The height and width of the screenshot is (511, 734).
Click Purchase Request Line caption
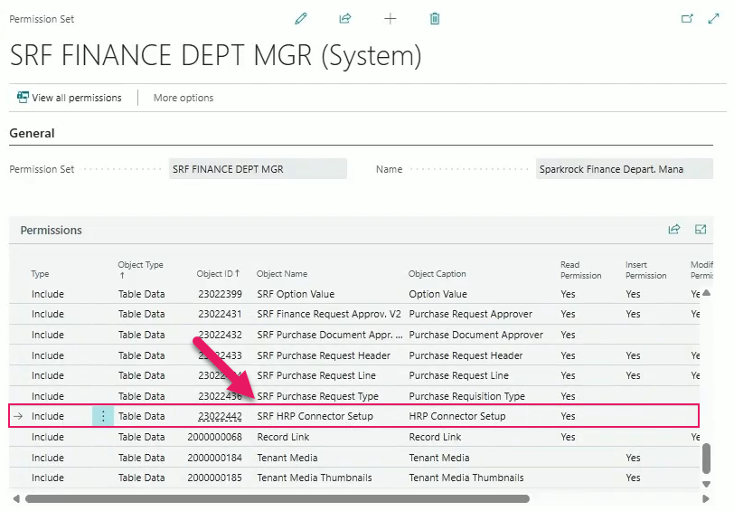[x=459, y=375]
